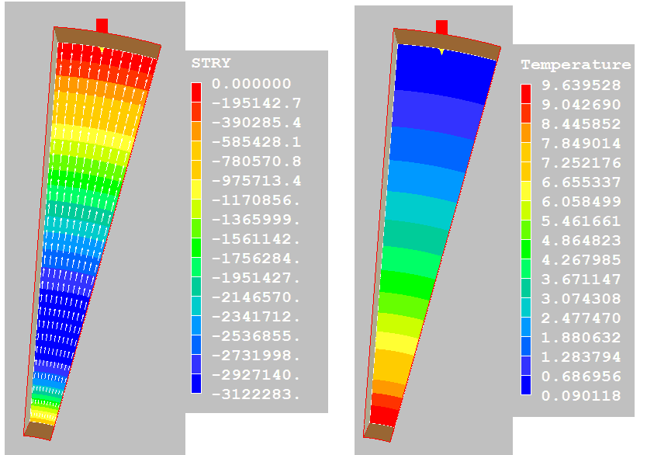This screenshot has width=647, height=455.
Task: Click STRY legend value -2731998.
Action: pyautogui.click(x=256, y=356)
